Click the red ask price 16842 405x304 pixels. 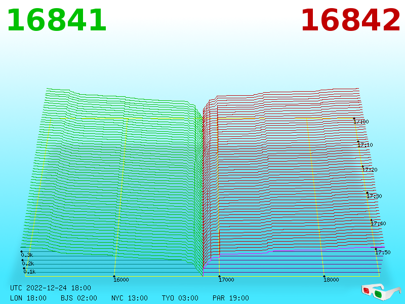(350, 20)
